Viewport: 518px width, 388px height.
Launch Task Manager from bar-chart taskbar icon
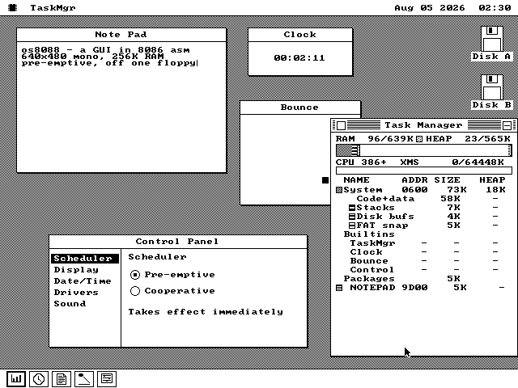point(16,378)
